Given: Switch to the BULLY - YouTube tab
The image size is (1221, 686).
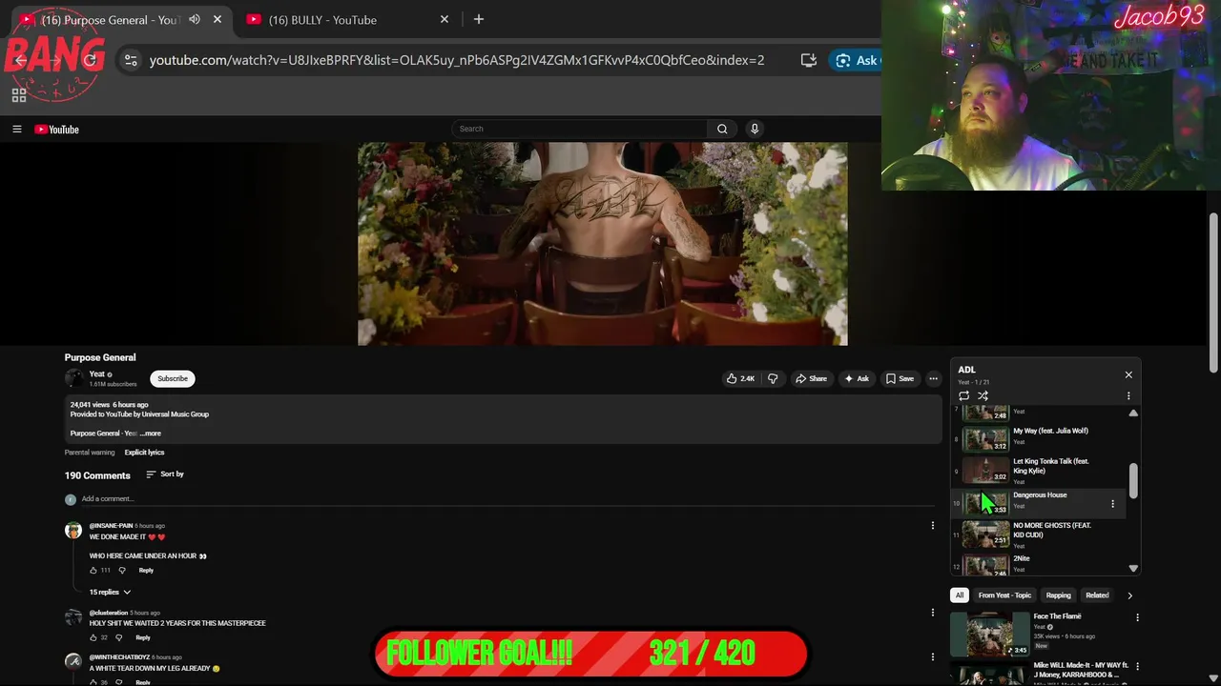Looking at the screenshot, I should point(345,19).
